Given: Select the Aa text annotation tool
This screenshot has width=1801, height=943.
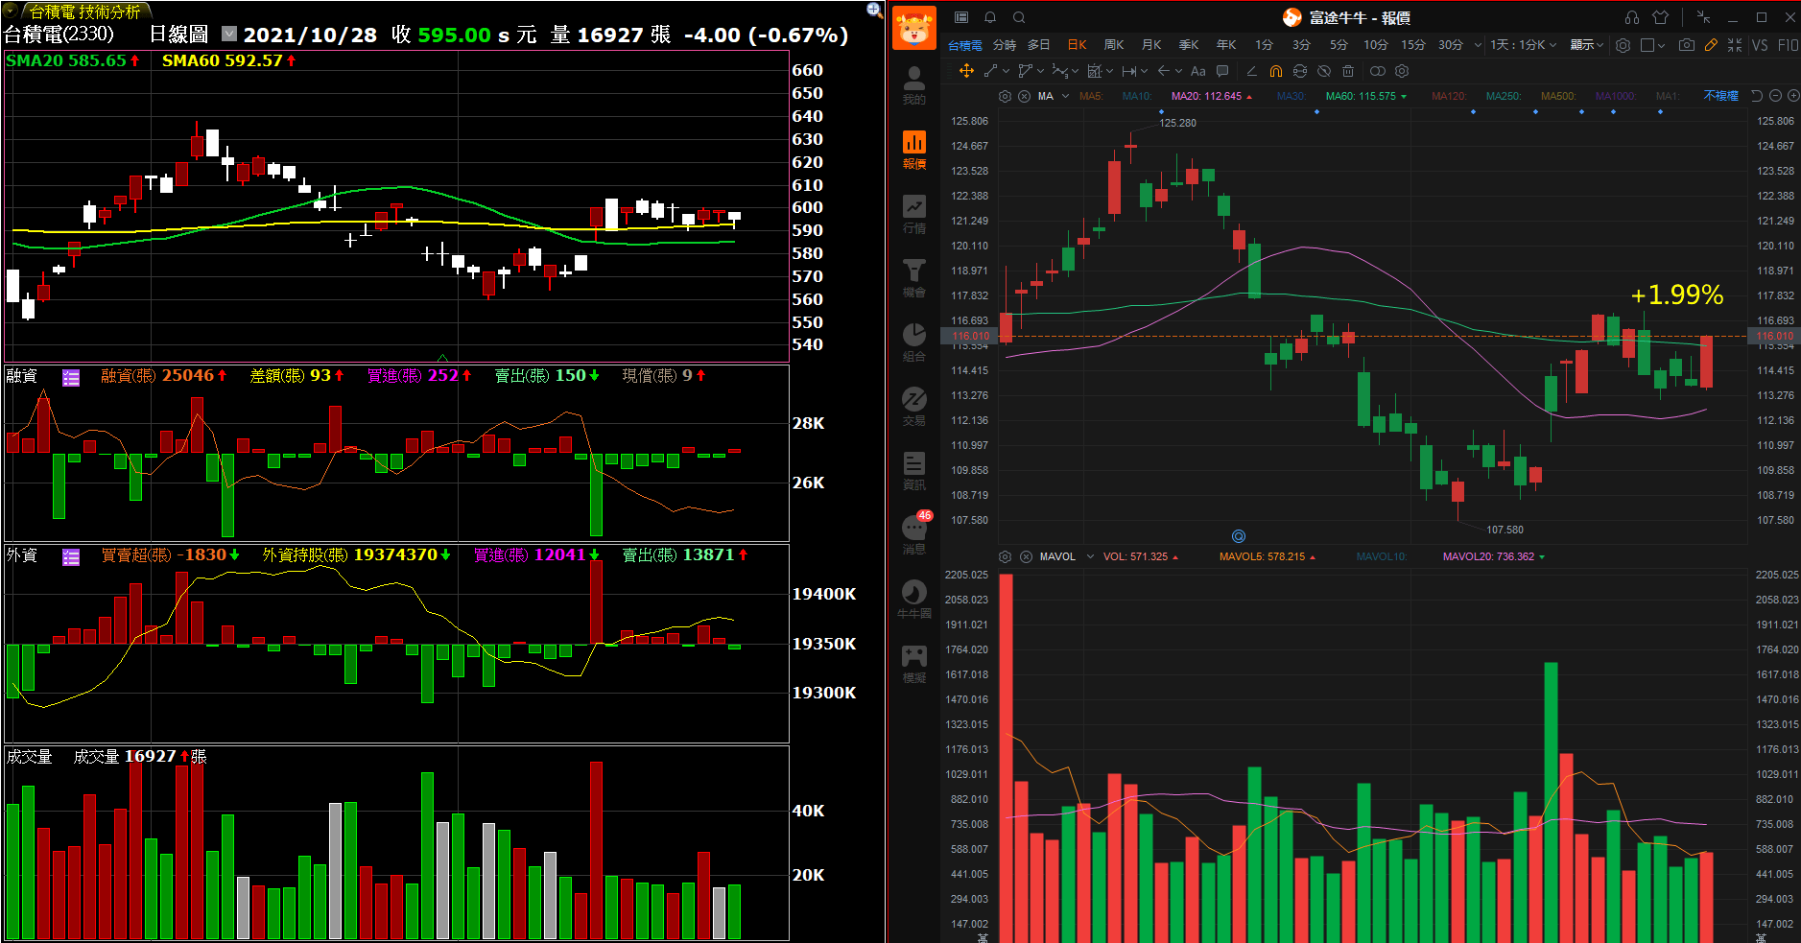Looking at the screenshot, I should (x=1197, y=71).
